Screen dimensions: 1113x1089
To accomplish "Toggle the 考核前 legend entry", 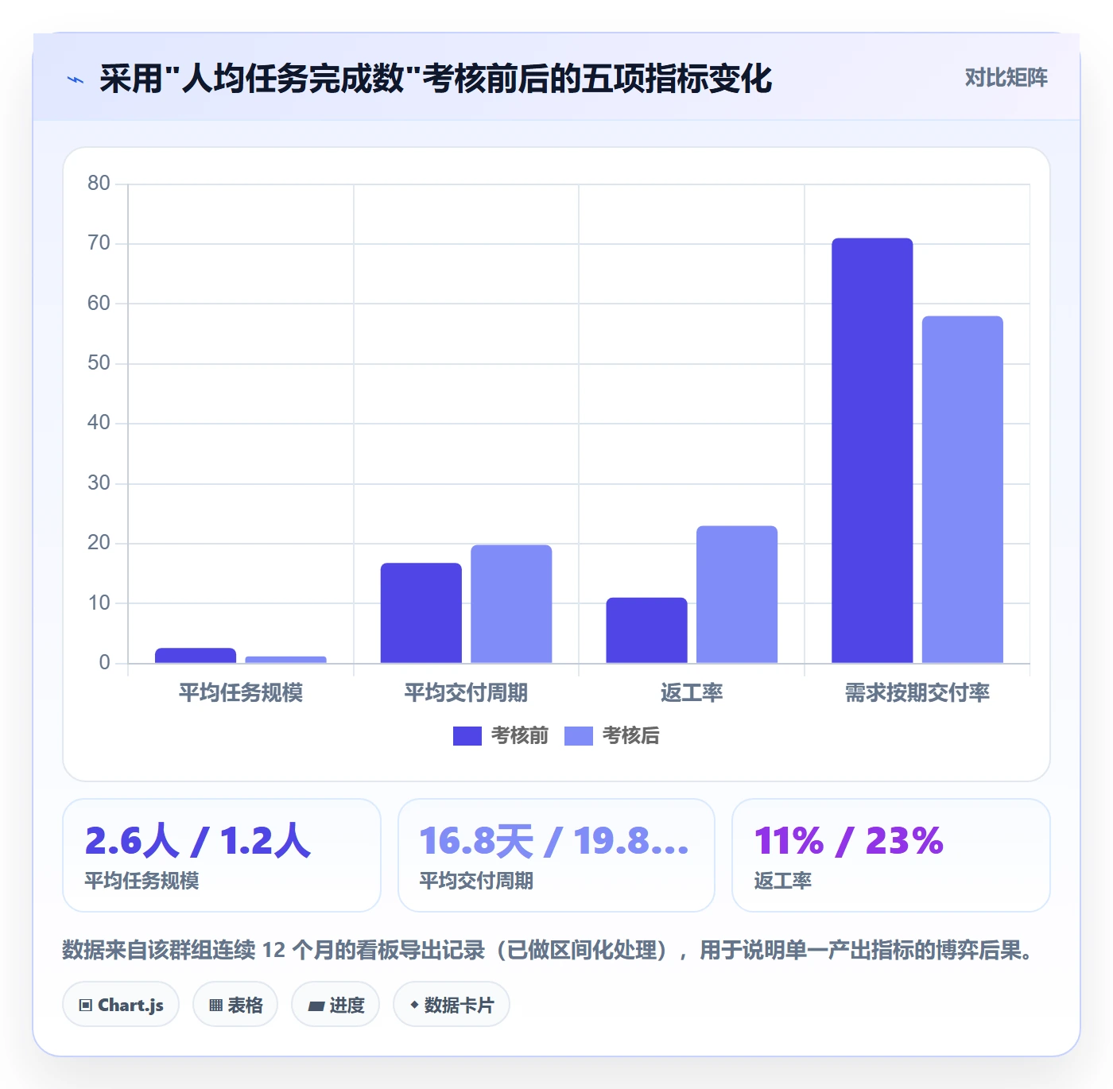I will coord(501,736).
